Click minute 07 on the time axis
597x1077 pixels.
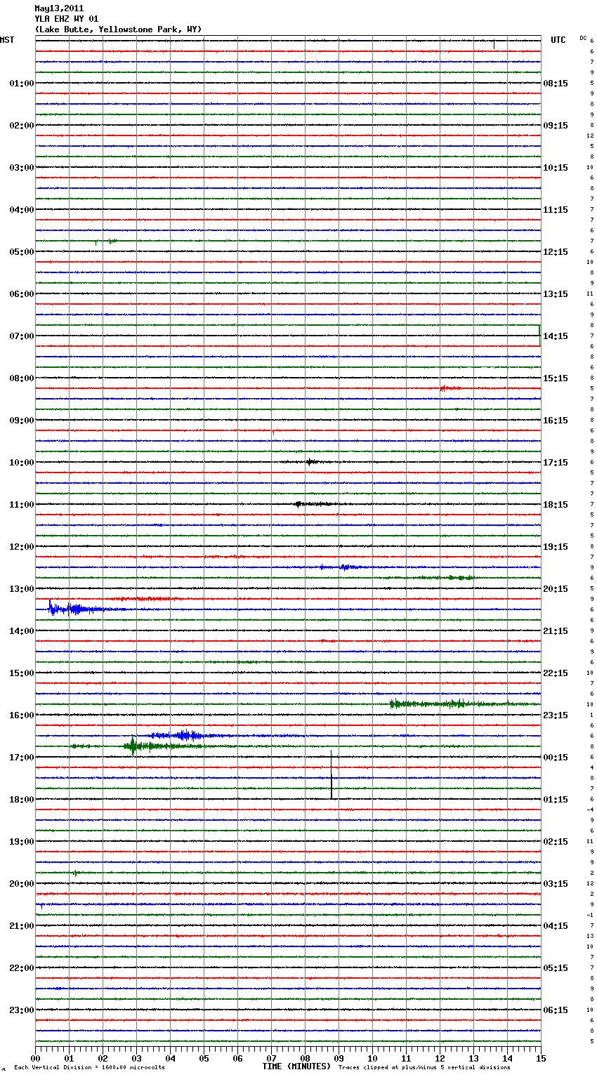(271, 1058)
